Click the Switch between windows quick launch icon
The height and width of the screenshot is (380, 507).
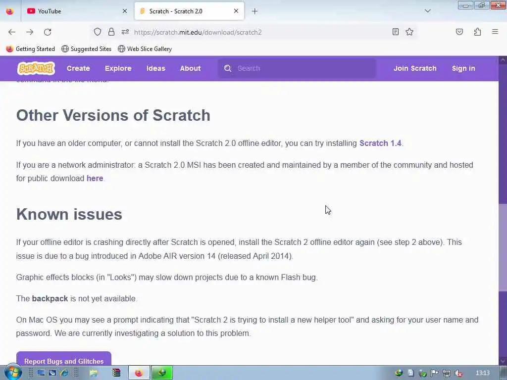coord(52,373)
